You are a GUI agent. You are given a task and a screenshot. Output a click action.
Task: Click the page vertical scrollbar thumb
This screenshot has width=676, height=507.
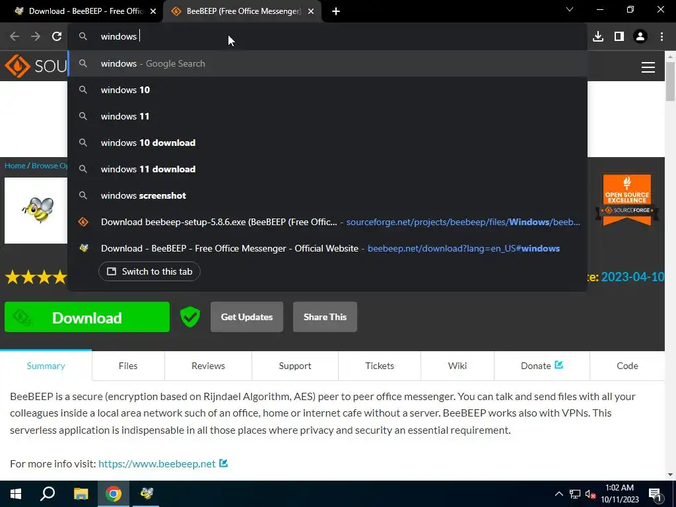(671, 81)
